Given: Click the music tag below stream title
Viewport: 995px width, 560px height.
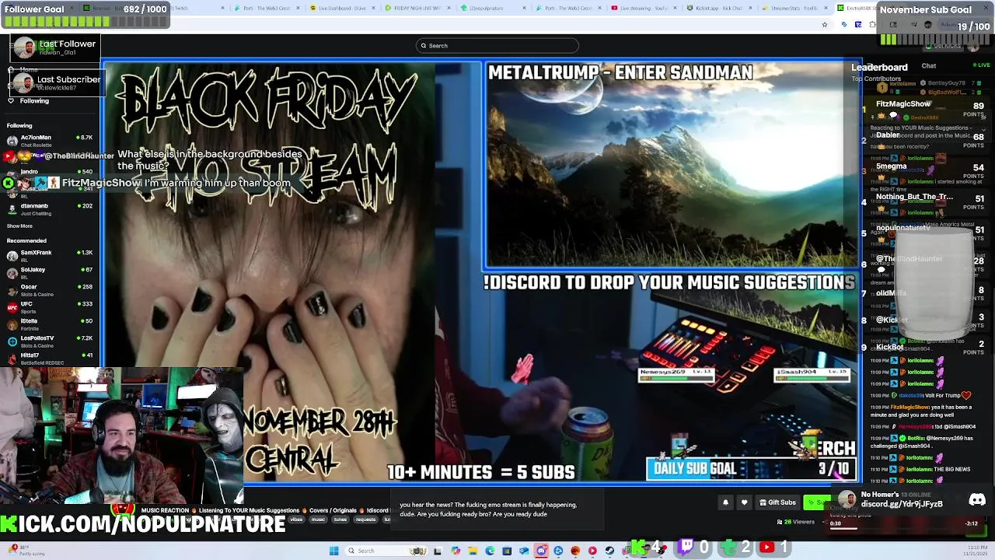Looking at the screenshot, I should click(318, 520).
